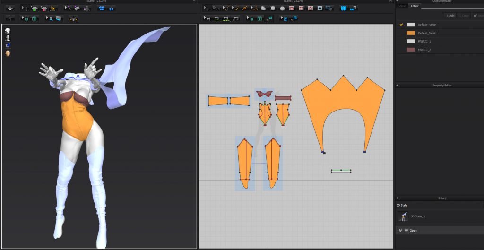Click the Copy fabric button
The width and height of the screenshot is (484, 250).
click(x=464, y=16)
